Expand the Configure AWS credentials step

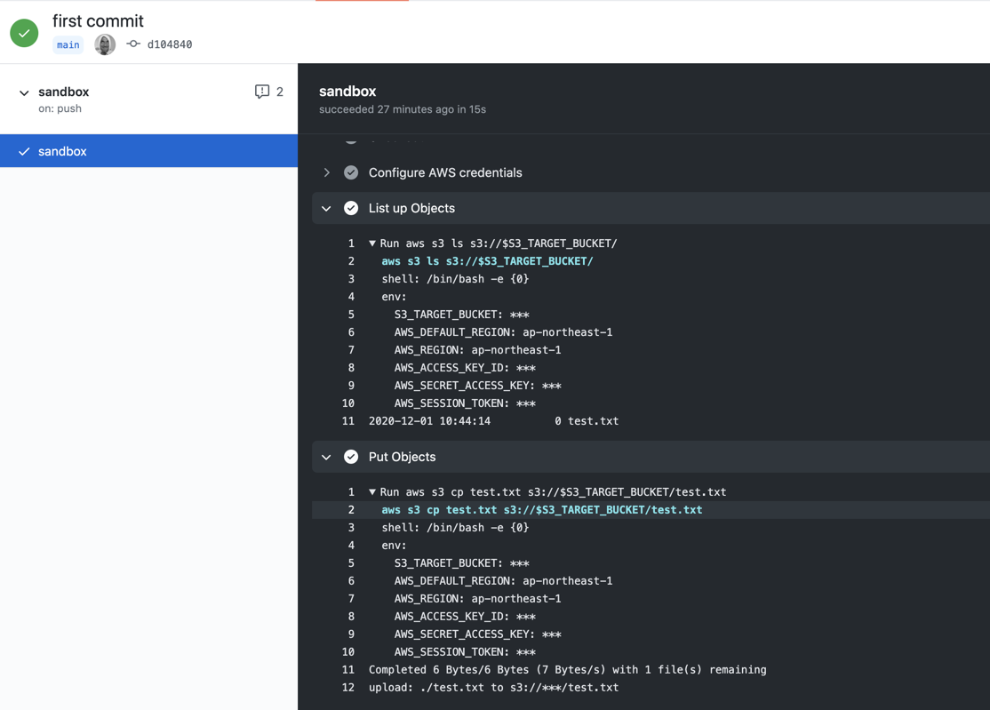[x=326, y=172]
